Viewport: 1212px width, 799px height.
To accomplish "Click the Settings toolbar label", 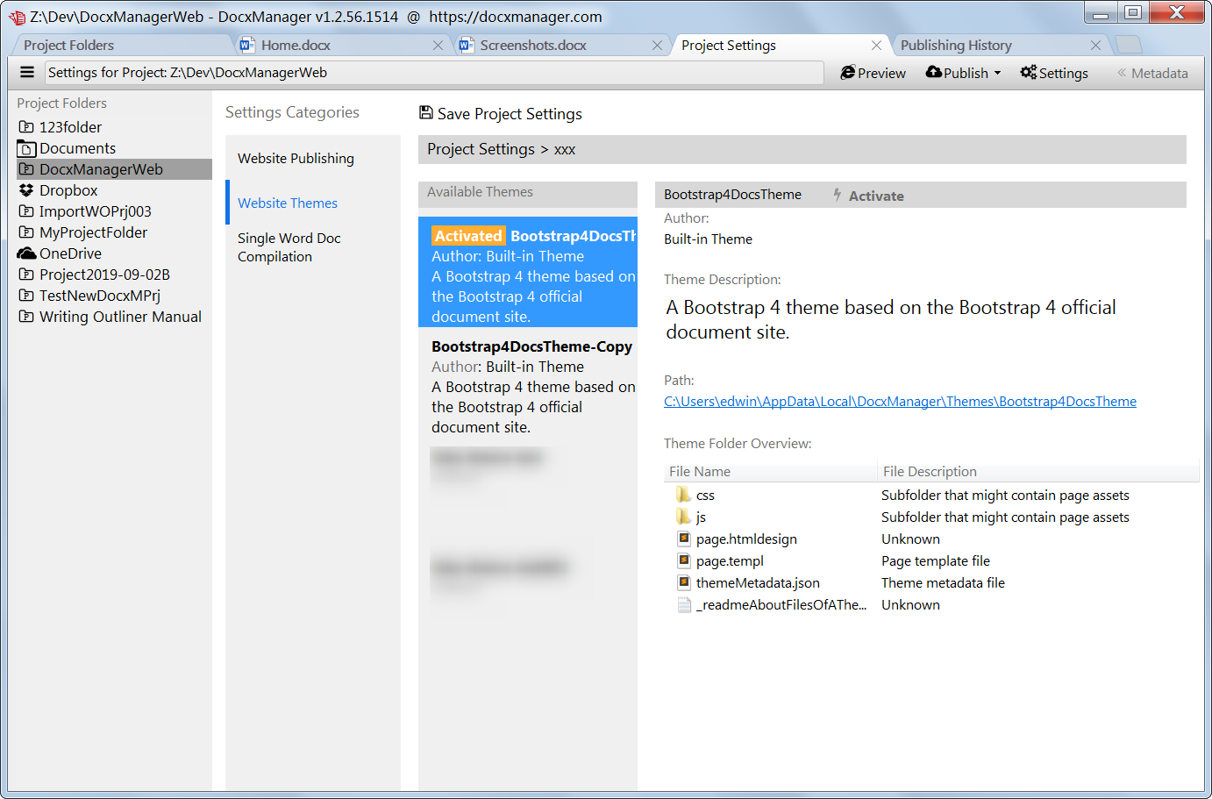I will [1063, 74].
